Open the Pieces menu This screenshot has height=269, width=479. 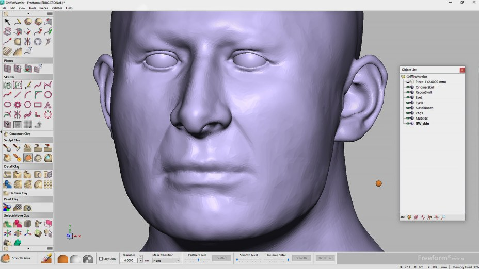pos(44,8)
